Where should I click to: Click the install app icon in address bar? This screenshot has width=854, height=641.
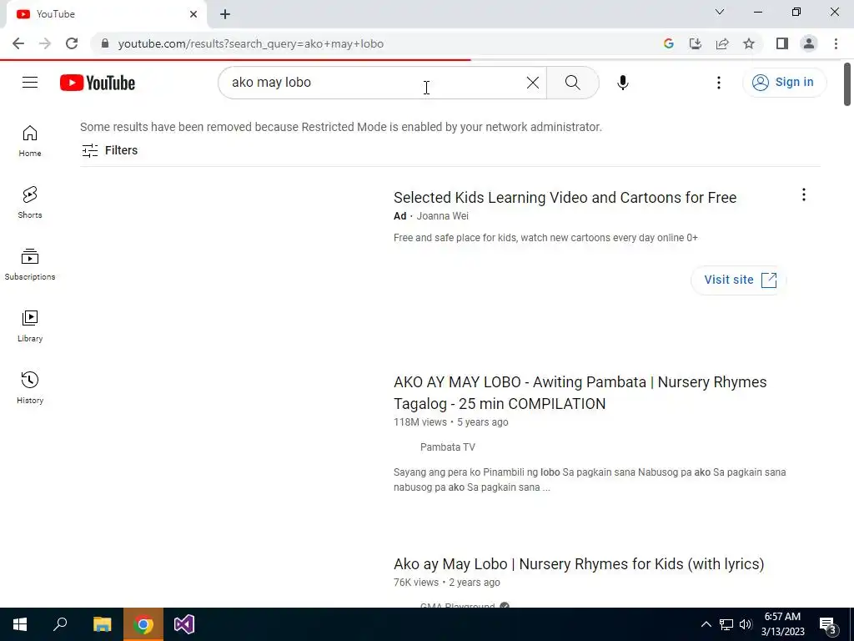695,43
